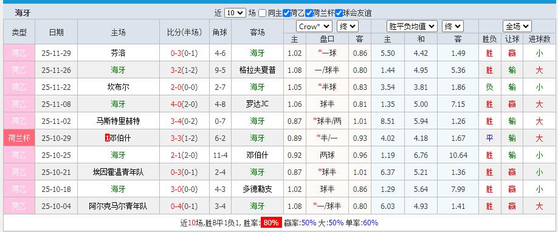Click the 类型 column header
Image resolution: width=558 pixels, height=232 pixels.
click(19, 32)
